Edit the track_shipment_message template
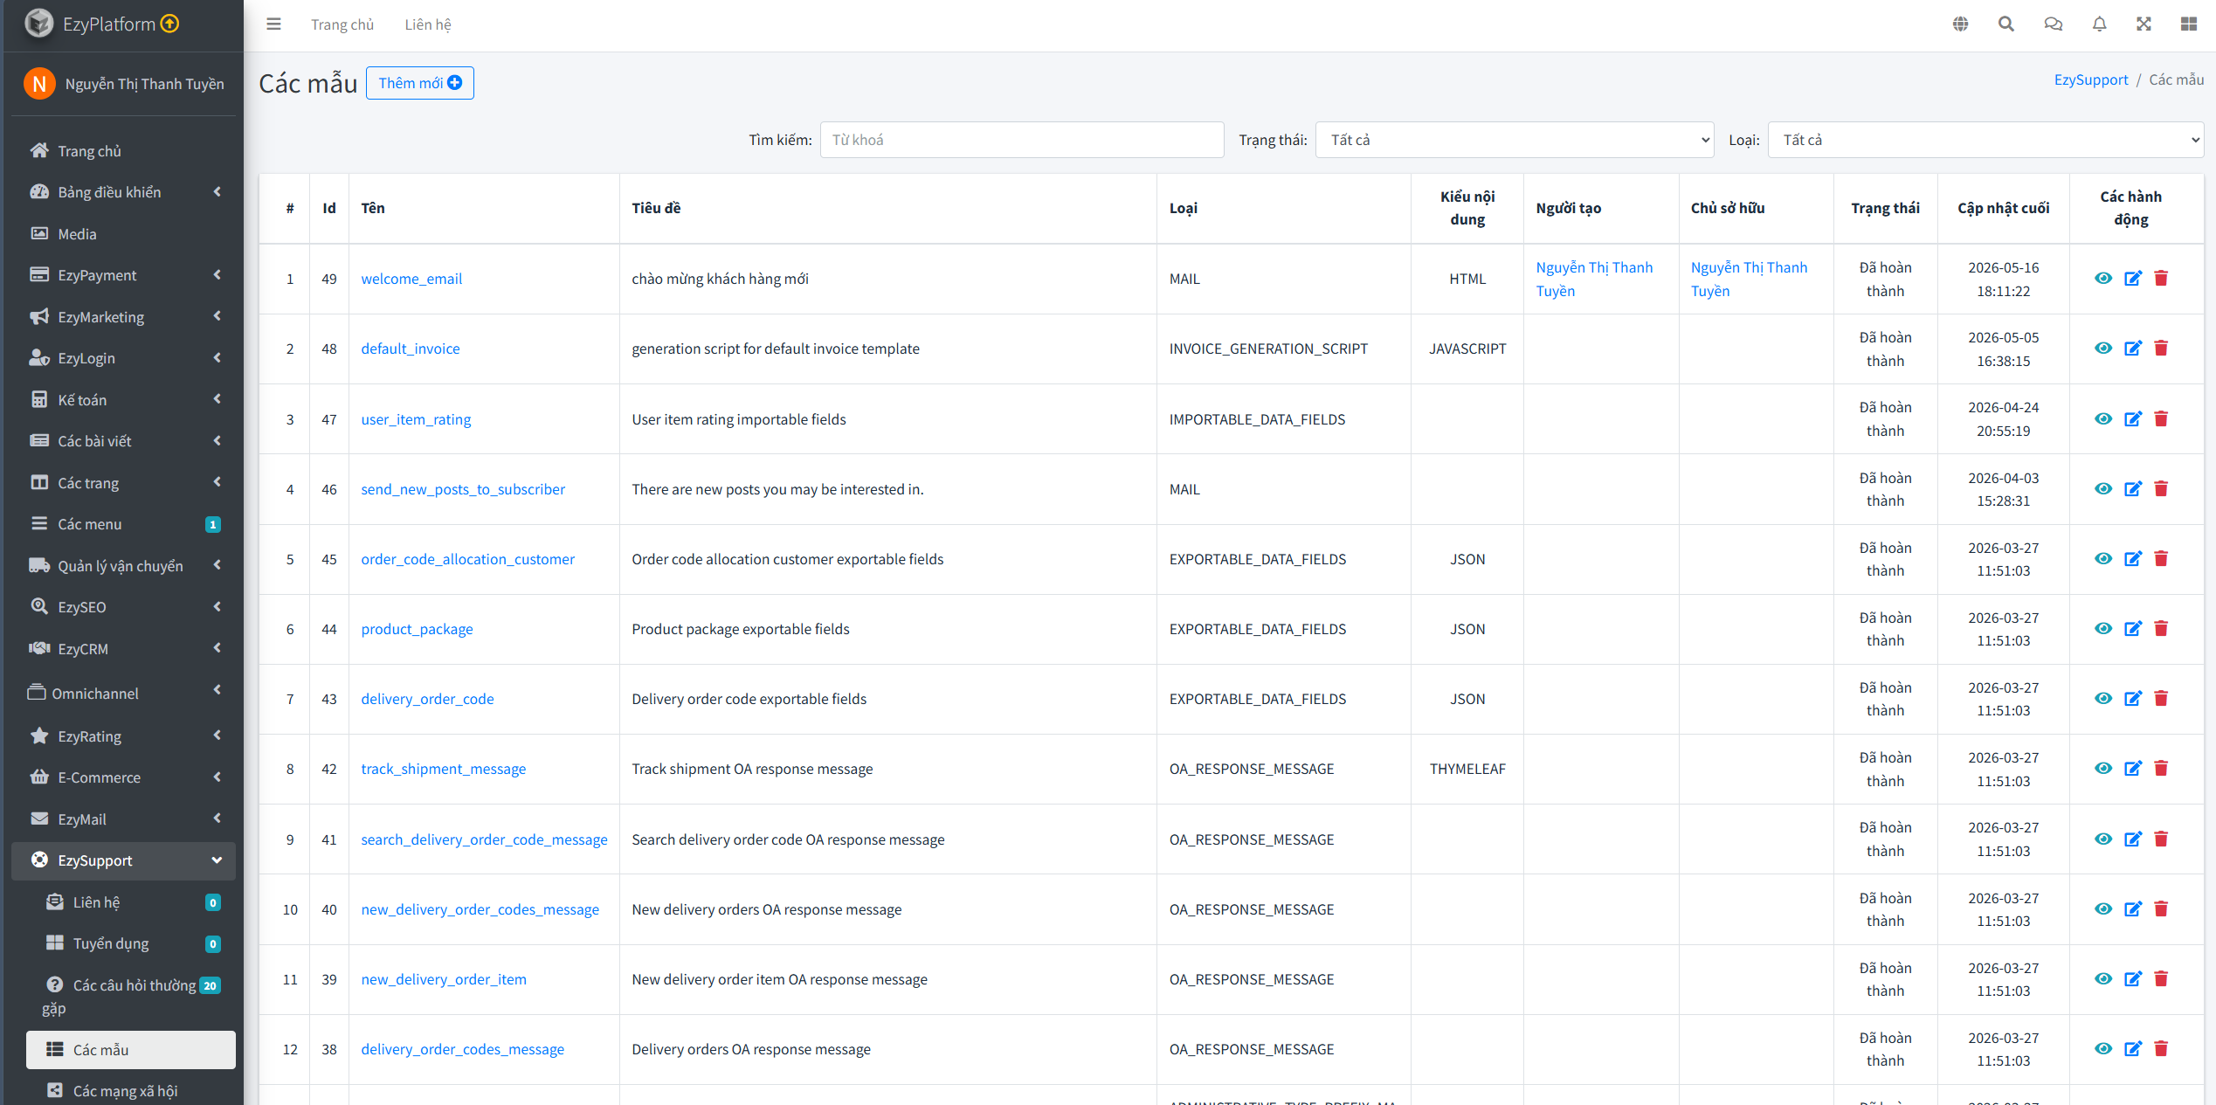2216x1105 pixels. (2133, 769)
